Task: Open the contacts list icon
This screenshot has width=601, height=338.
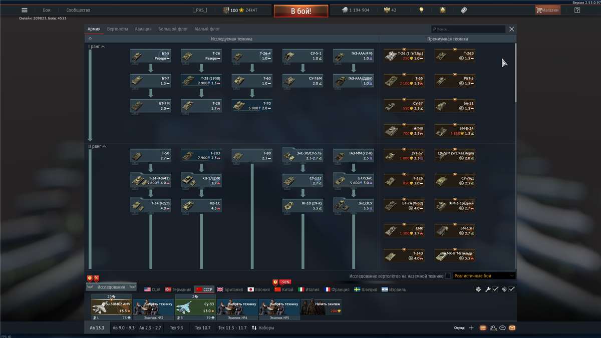Action: (493, 328)
